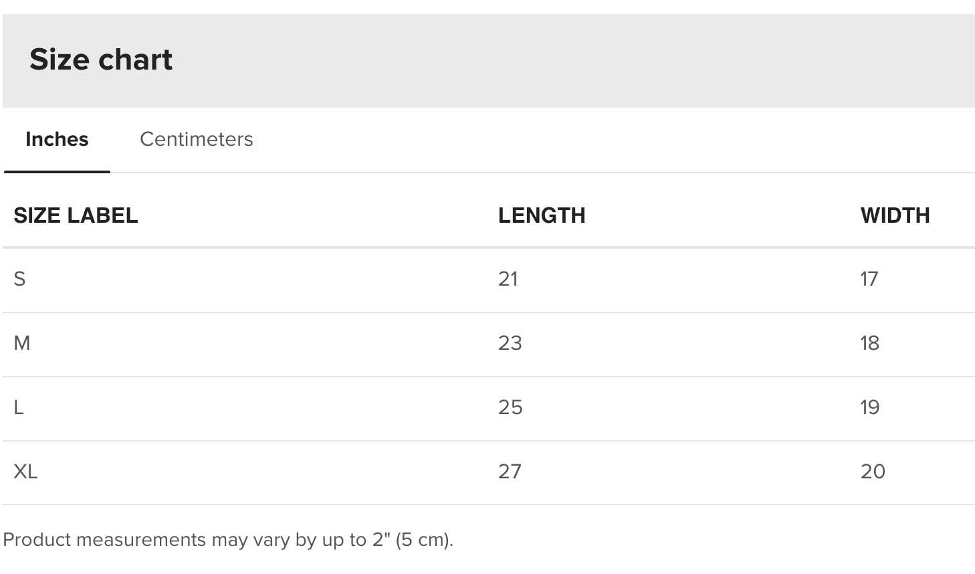The height and width of the screenshot is (574, 975).
Task: Click length value 21 for size S
Action: (x=508, y=279)
